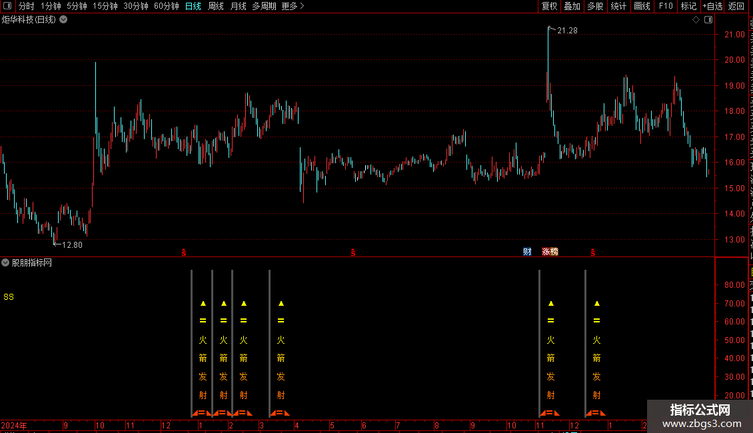Open dropdown next to 炬华科技(日线) title

tap(63, 20)
